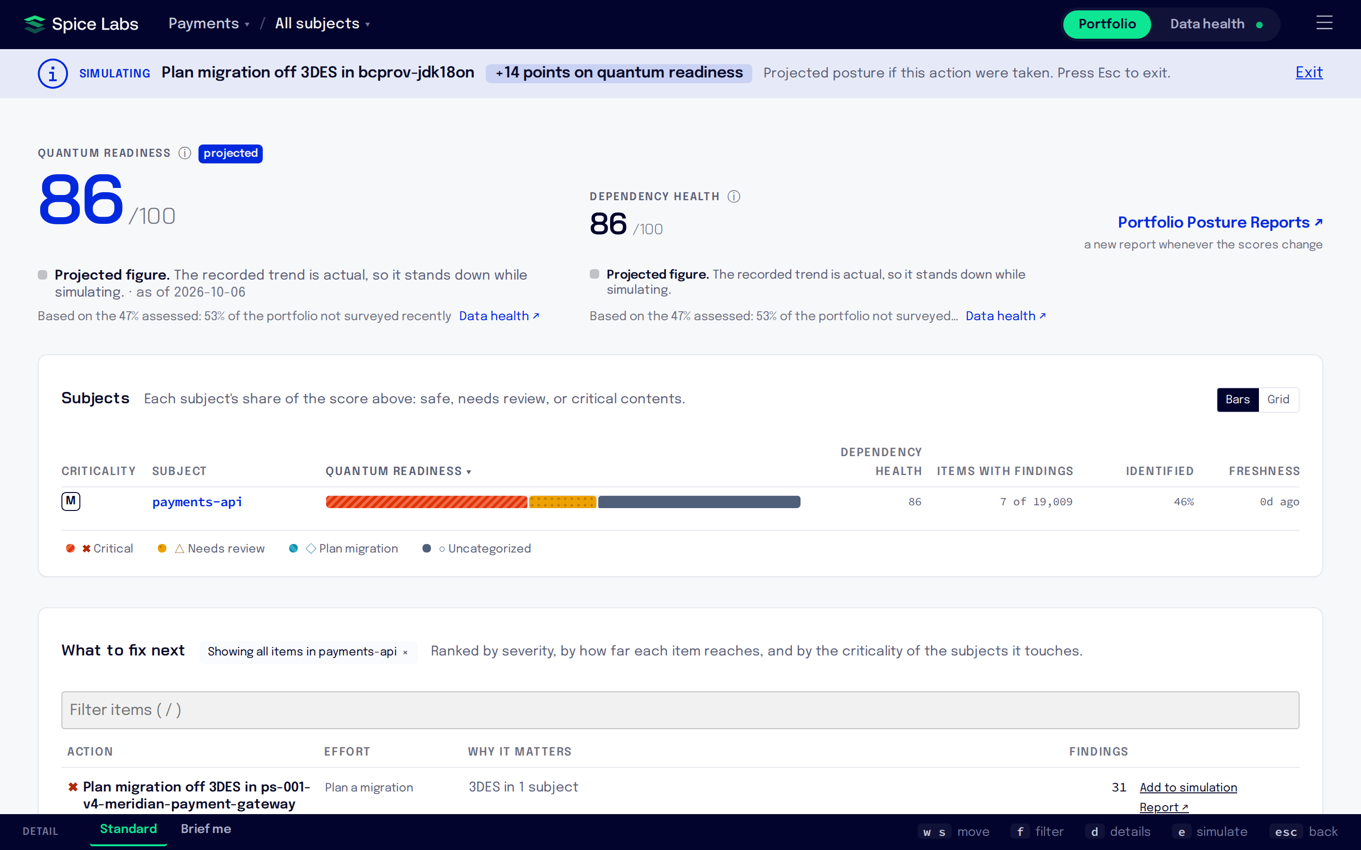Click the M criticality badge for payments-api
This screenshot has width=1361, height=850.
click(71, 501)
